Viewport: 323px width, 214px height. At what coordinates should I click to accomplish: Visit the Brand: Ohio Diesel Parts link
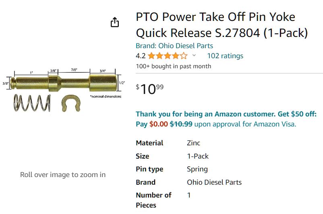point(174,46)
